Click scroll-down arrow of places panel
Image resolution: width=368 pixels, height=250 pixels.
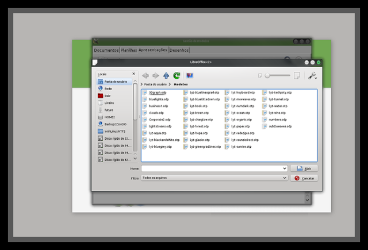coord(135,159)
